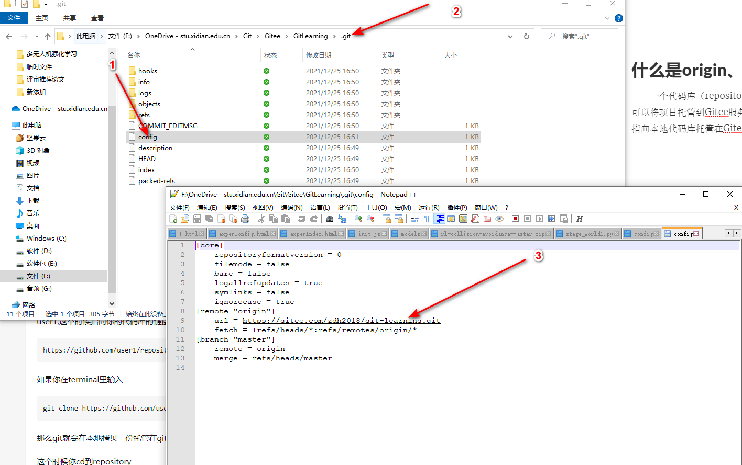The width and height of the screenshot is (742, 465).
Task: Click the bold H icon at toolbar end
Action: pyautogui.click(x=580, y=219)
